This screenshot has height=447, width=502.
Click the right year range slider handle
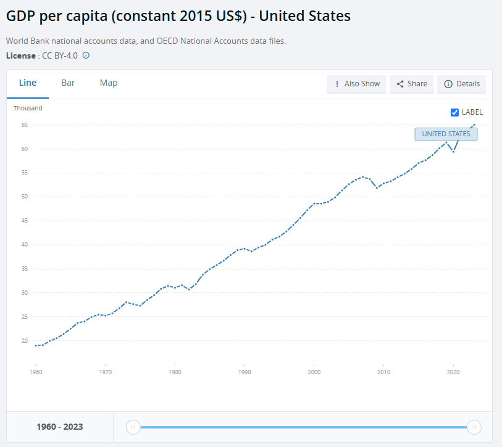474,427
